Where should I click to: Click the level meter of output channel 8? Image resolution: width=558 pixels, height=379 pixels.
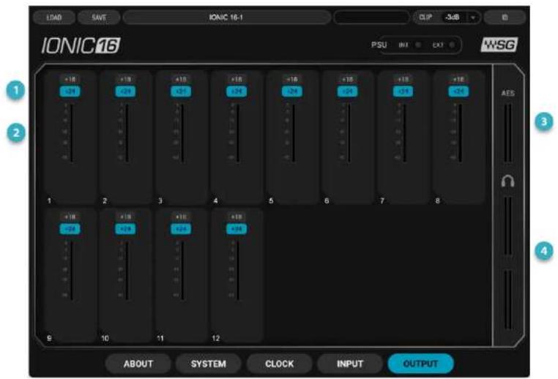[461, 133]
